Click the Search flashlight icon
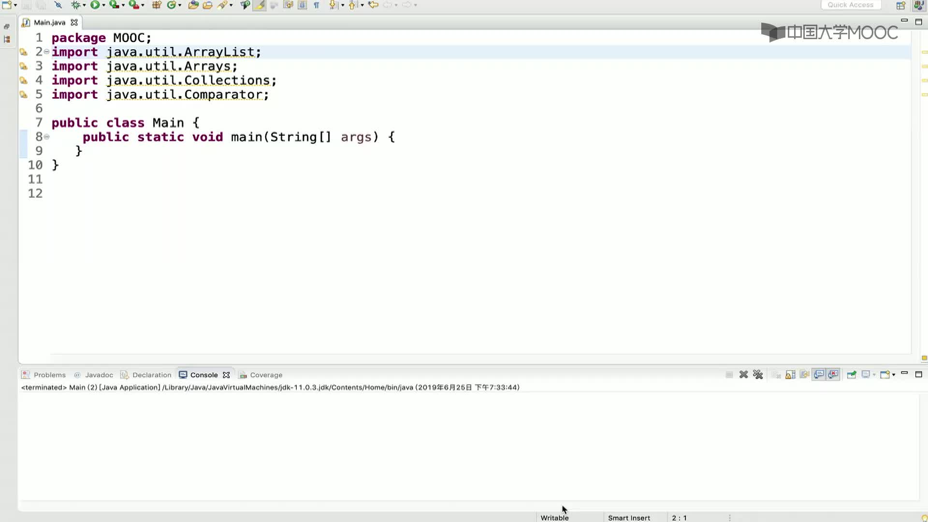 pos(222,5)
